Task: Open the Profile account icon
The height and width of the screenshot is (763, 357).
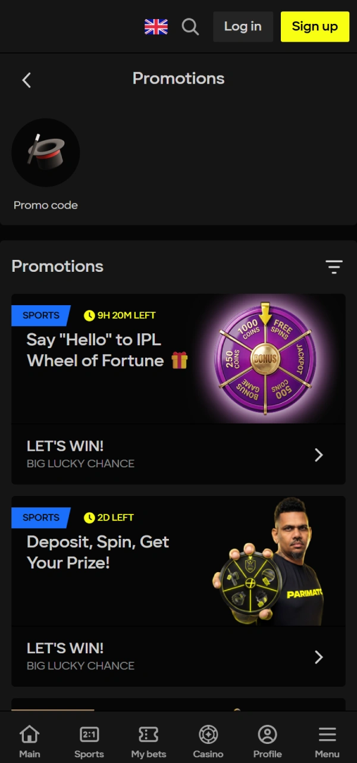Action: point(267,734)
